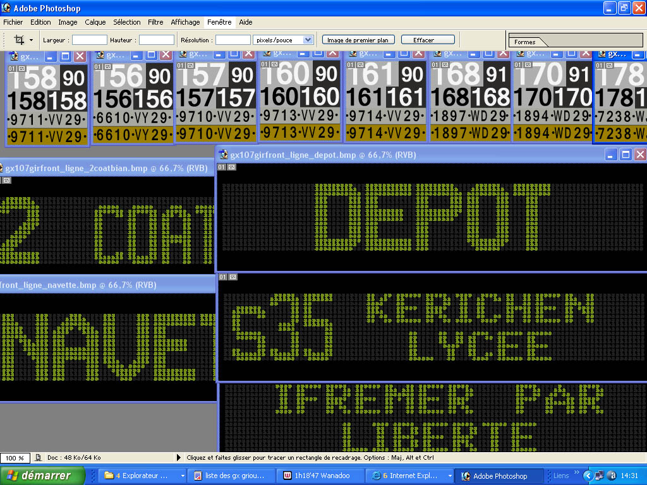Open the Filtre menu

[155, 22]
